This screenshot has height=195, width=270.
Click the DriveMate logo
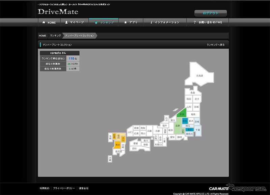coord(58,12)
